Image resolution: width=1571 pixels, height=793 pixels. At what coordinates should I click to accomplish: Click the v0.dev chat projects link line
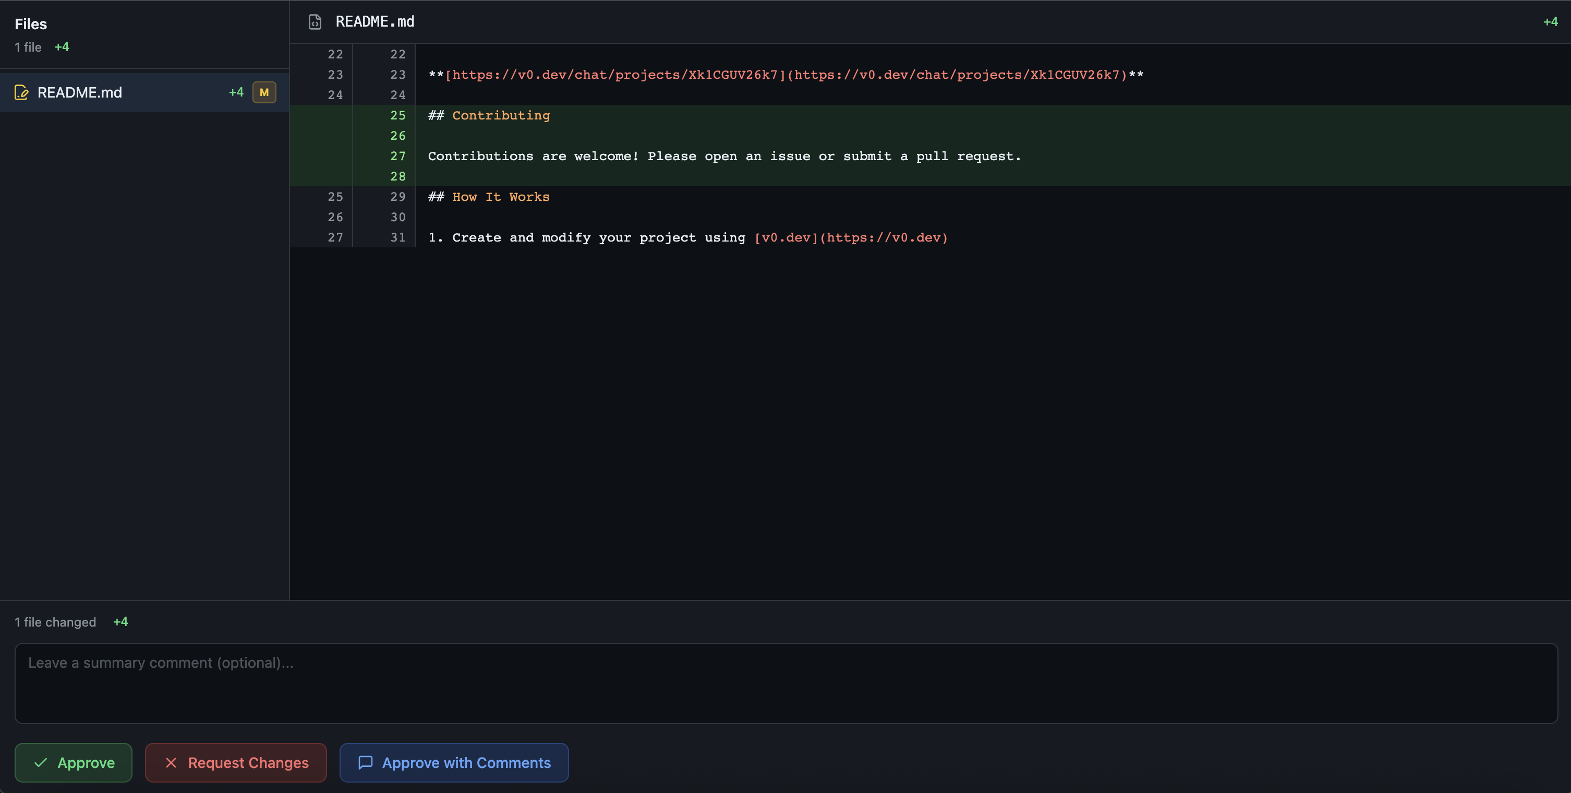785,75
